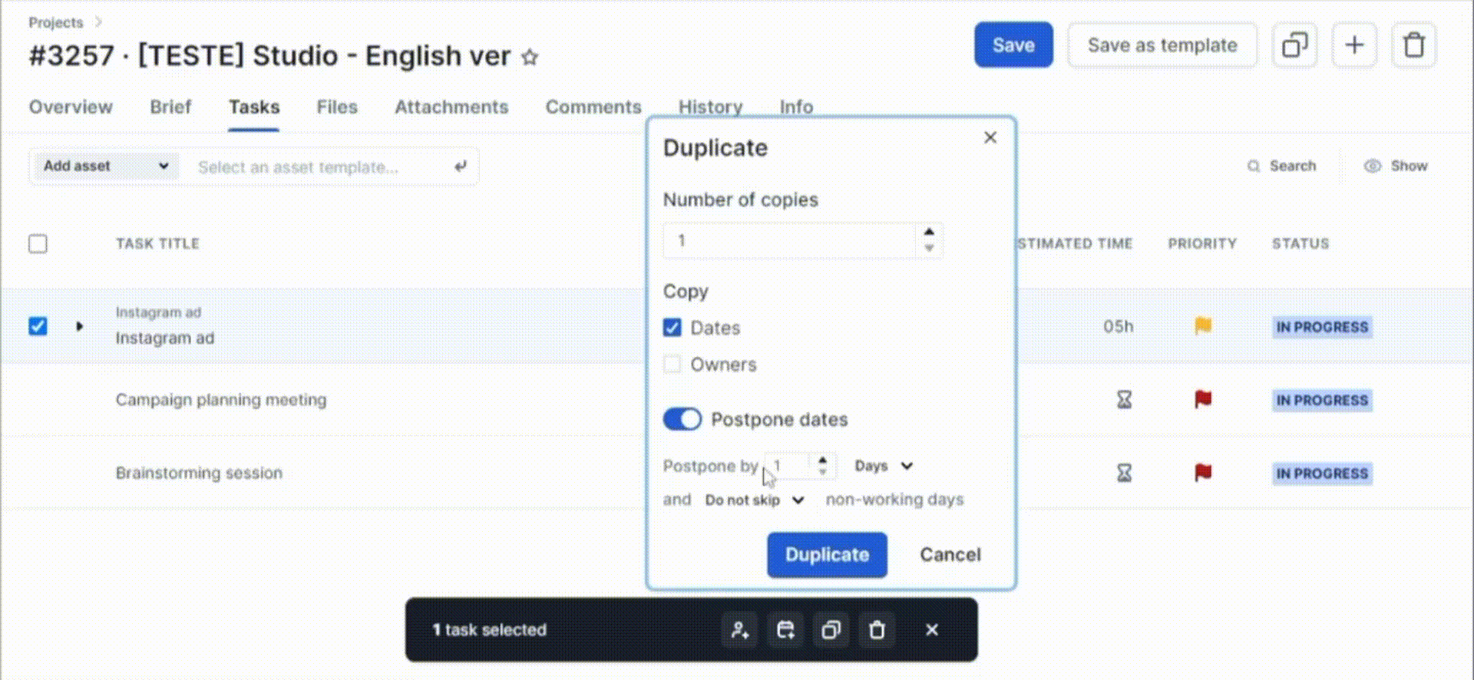Close the Duplicate dialog with X
The width and height of the screenshot is (1474, 680).
(990, 137)
